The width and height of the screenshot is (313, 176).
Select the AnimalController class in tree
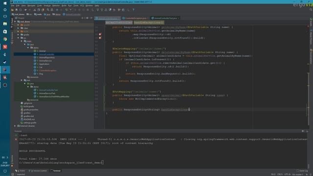tap(46, 54)
